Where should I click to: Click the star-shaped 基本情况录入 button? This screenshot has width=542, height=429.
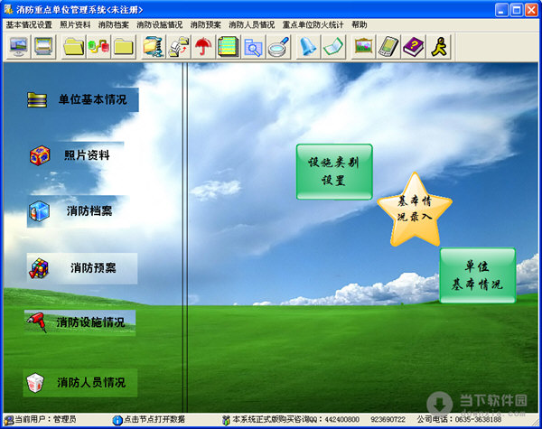(x=415, y=210)
